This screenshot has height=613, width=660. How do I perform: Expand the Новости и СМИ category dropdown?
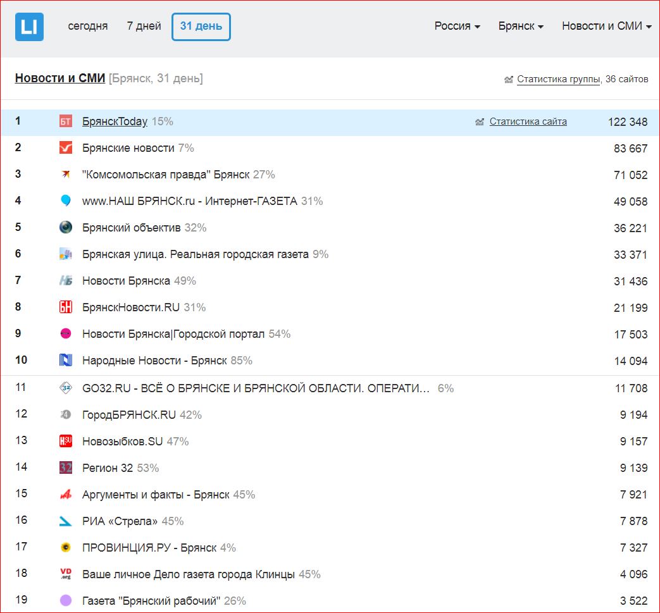click(606, 27)
